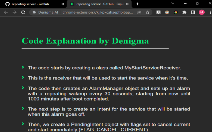Toggle the browser side panel
212x132 pixels.
coord(193,13)
